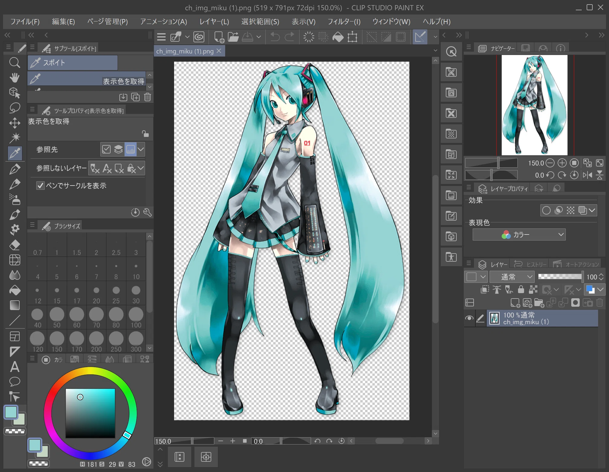
Task: Toggle snap to ruler in command bar
Action: click(x=420, y=37)
